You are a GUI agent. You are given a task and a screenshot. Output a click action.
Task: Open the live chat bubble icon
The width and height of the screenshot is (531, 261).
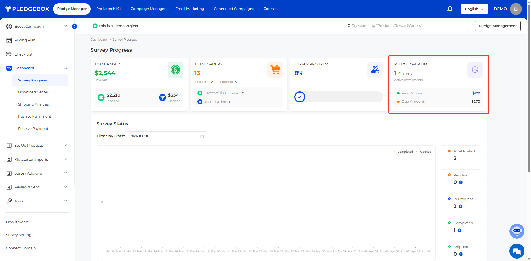(517, 251)
